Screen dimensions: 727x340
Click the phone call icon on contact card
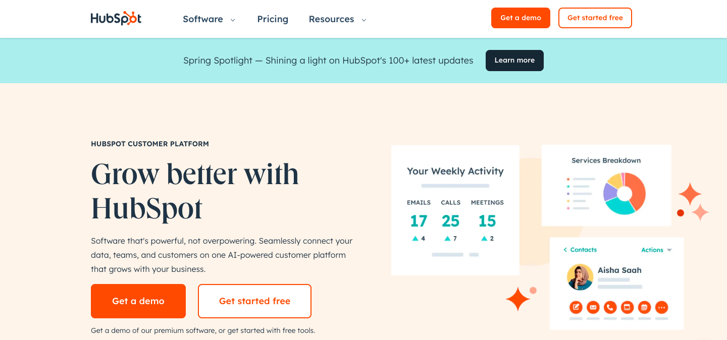(610, 307)
